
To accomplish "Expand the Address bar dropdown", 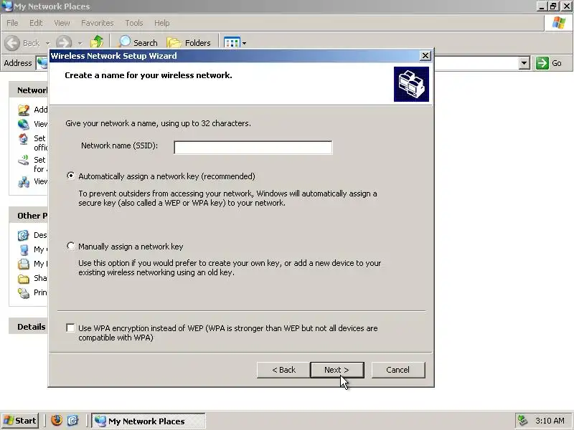I will tap(524, 63).
